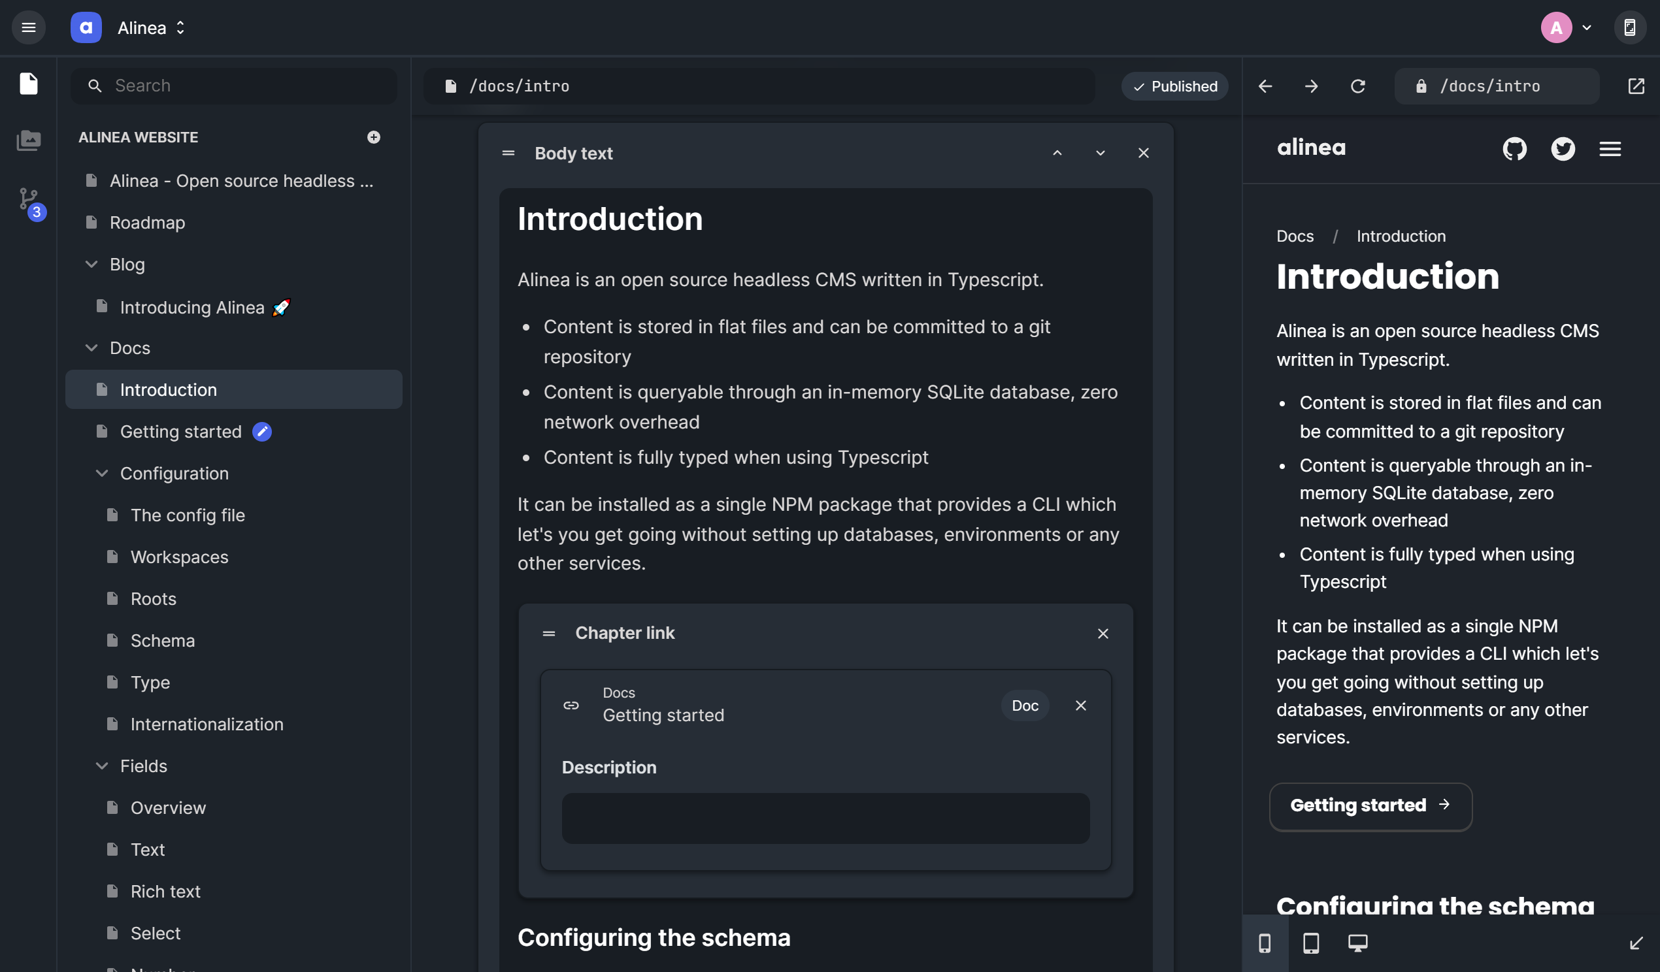Open GitHub link in preview header
The image size is (1660, 972).
(1514, 149)
